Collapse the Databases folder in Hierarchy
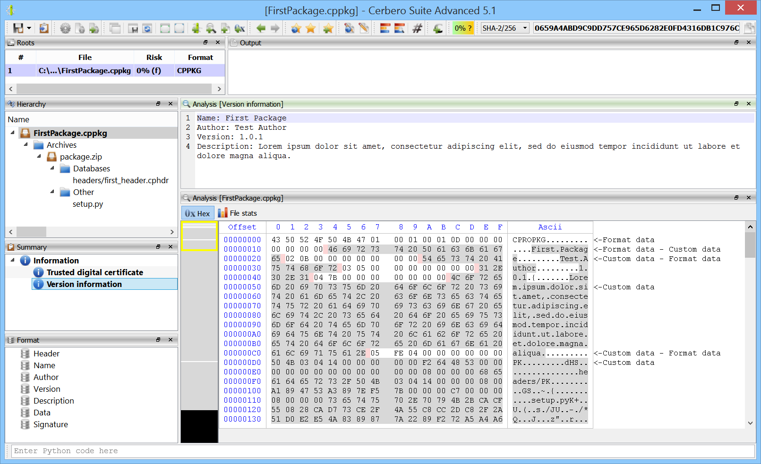Screen dimensions: 761x464 [52, 168]
